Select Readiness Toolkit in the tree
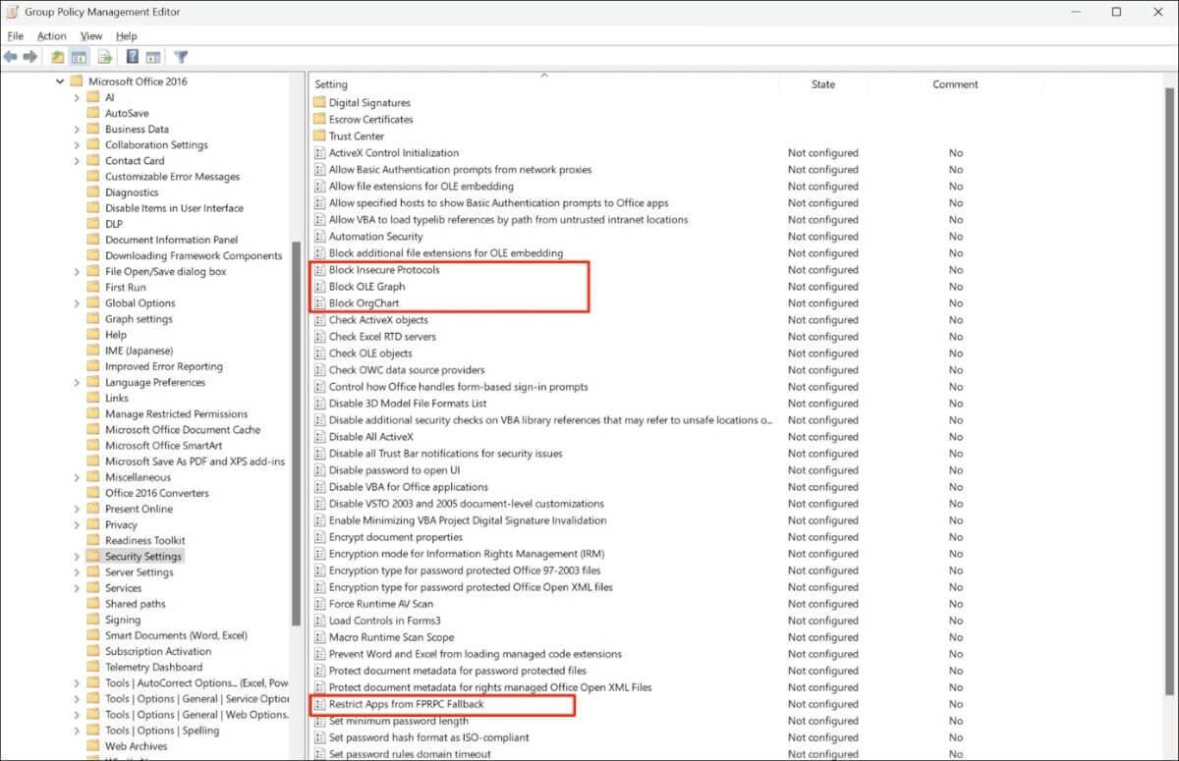This screenshot has height=761, width=1179. [145, 540]
